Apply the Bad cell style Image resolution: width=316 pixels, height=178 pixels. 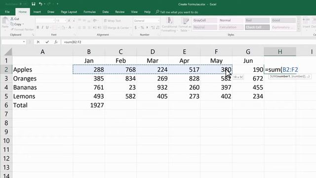point(257,20)
